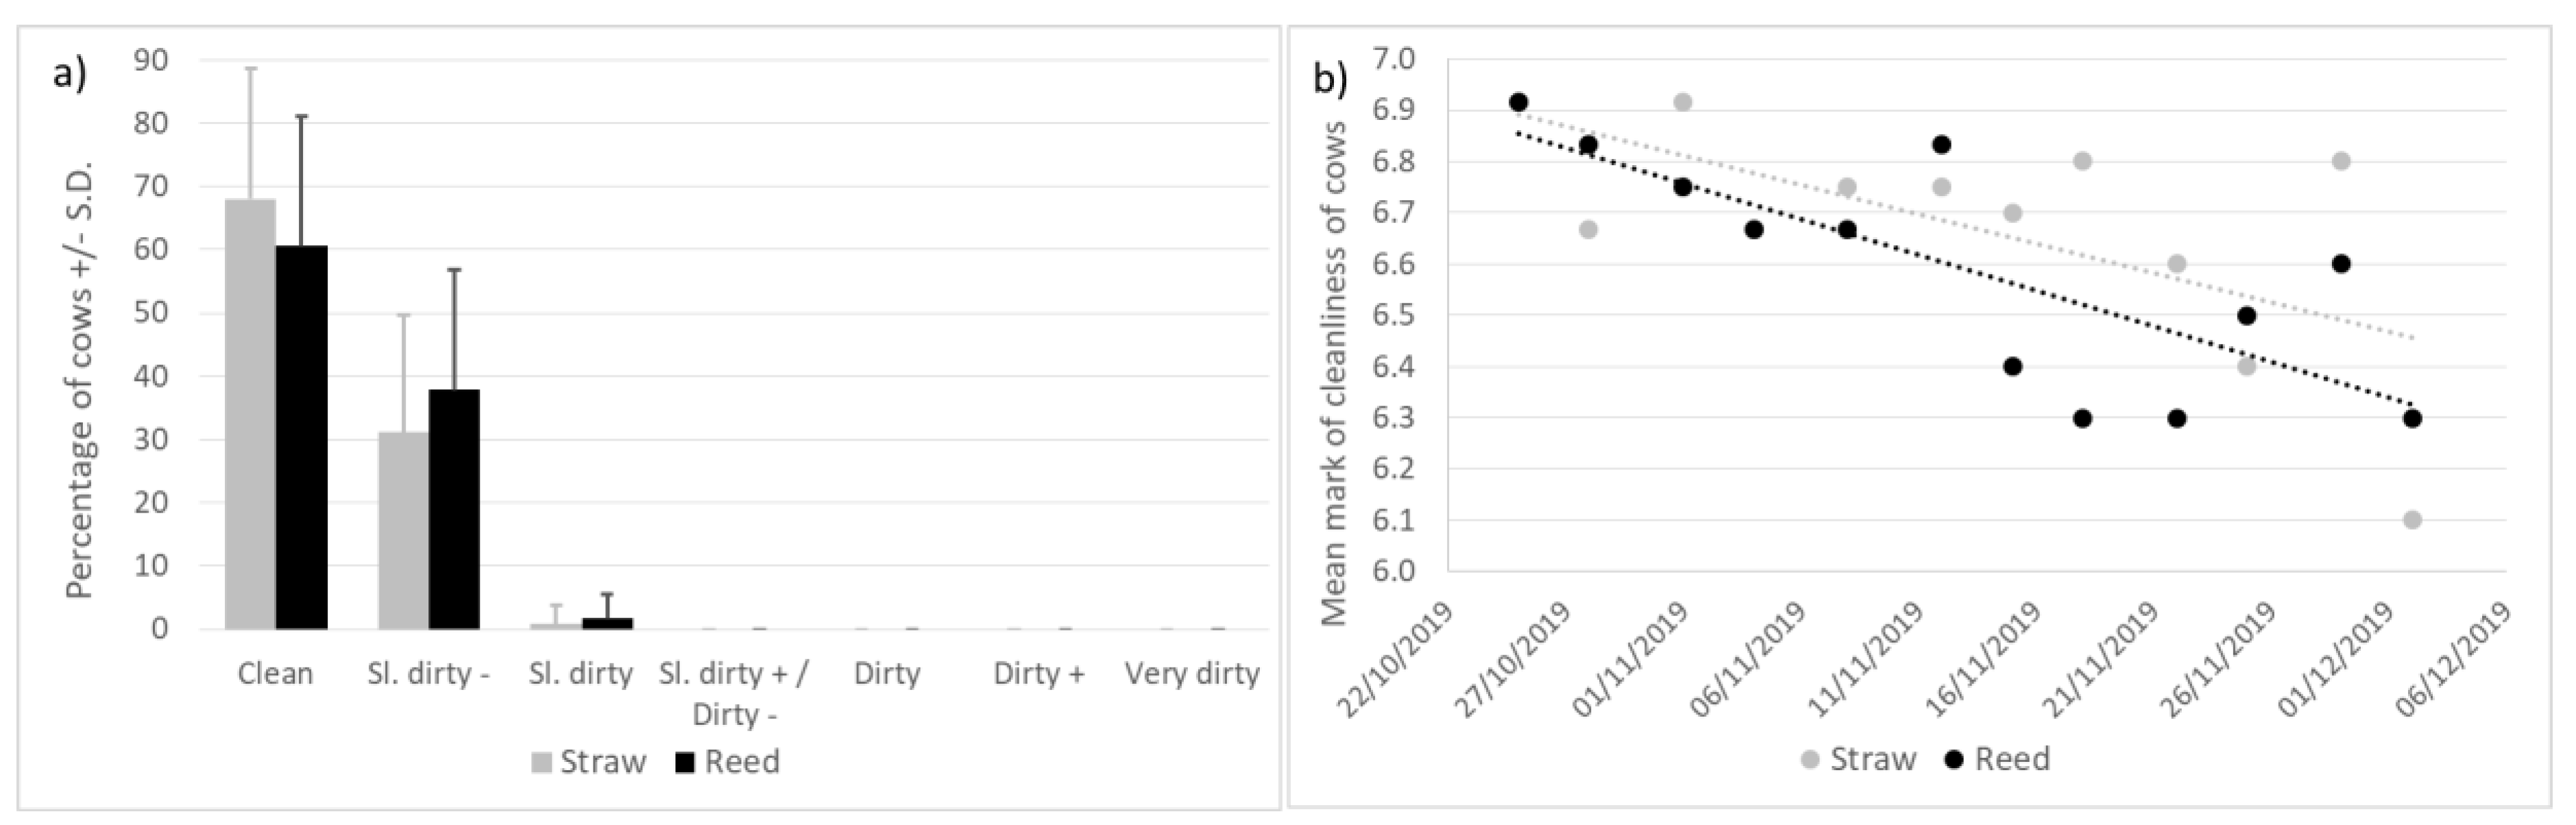Click the gray Straw legend circle in chart b

pyautogui.click(x=1810, y=760)
